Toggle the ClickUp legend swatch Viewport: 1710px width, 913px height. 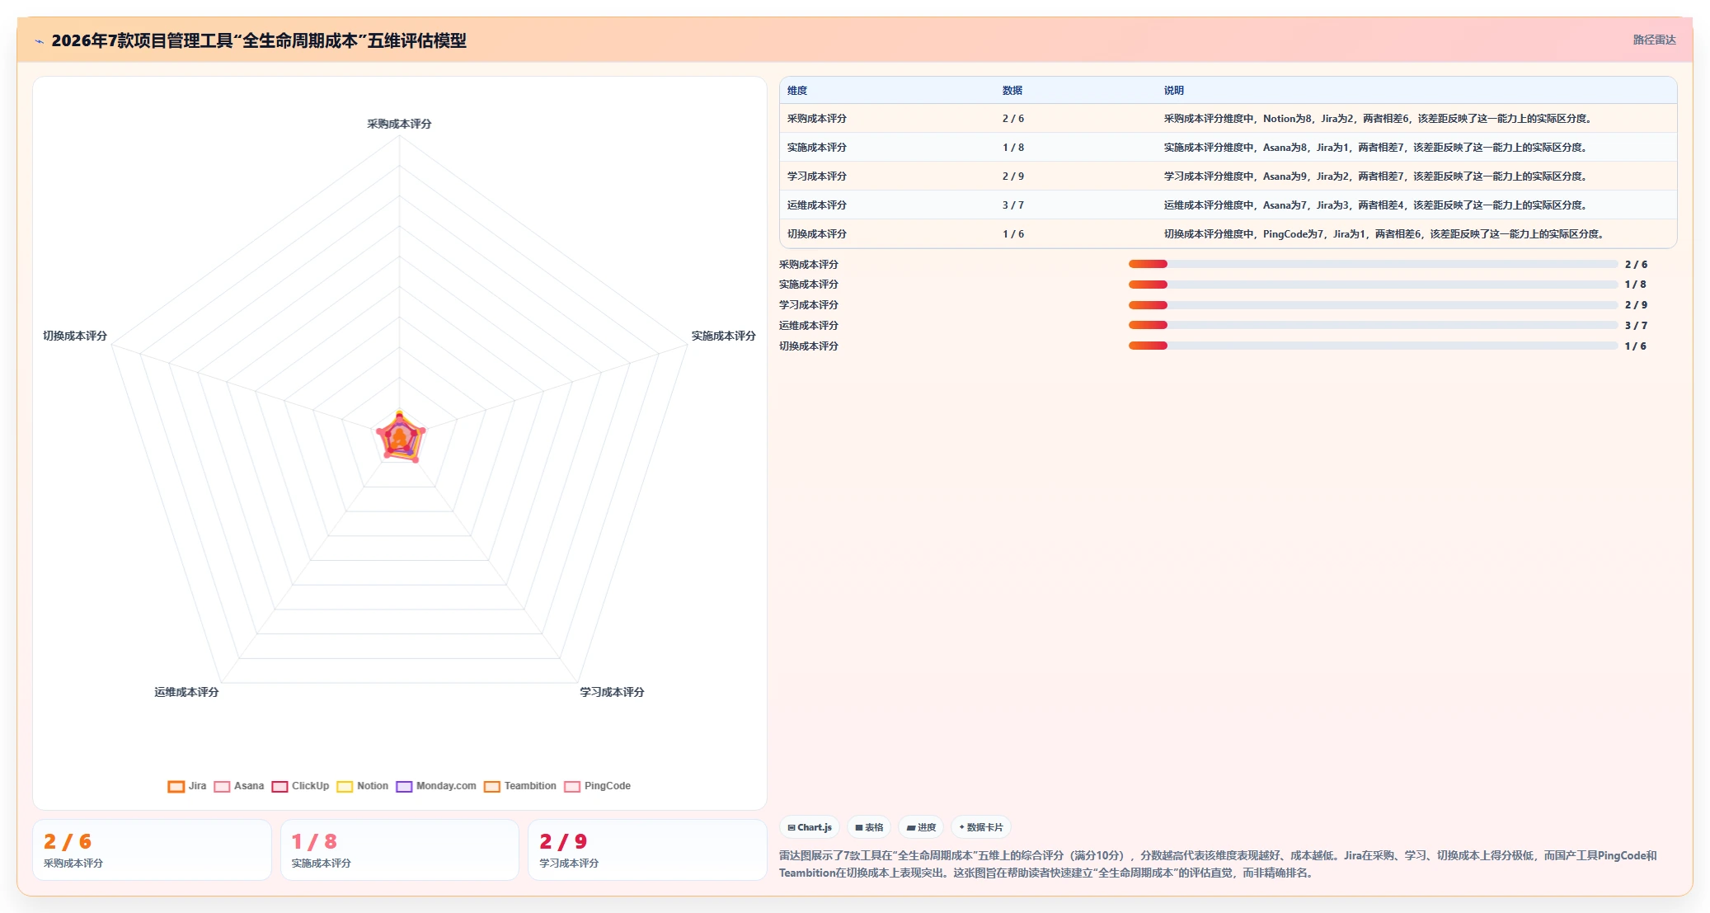coord(280,786)
